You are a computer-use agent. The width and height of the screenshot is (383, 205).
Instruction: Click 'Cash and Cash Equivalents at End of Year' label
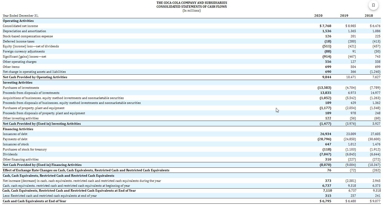[x=34, y=201]
